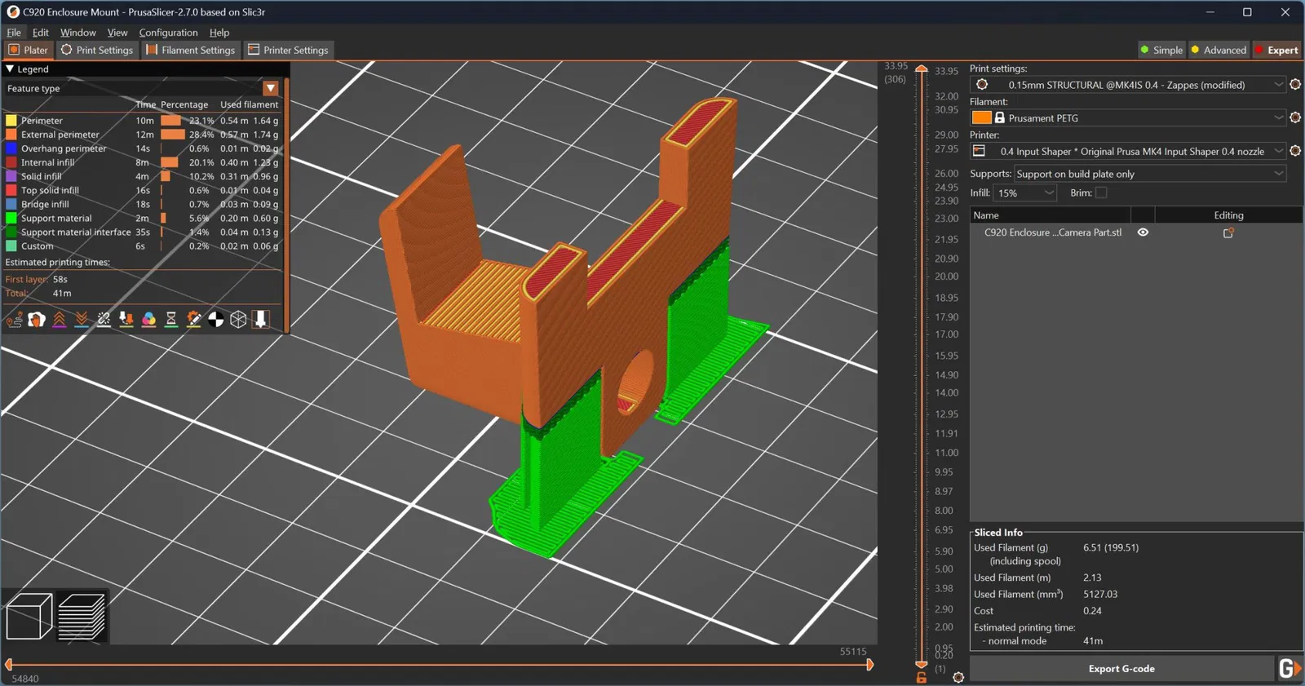Select Expert mode
Screen dimensions: 1305x686
tap(1276, 50)
